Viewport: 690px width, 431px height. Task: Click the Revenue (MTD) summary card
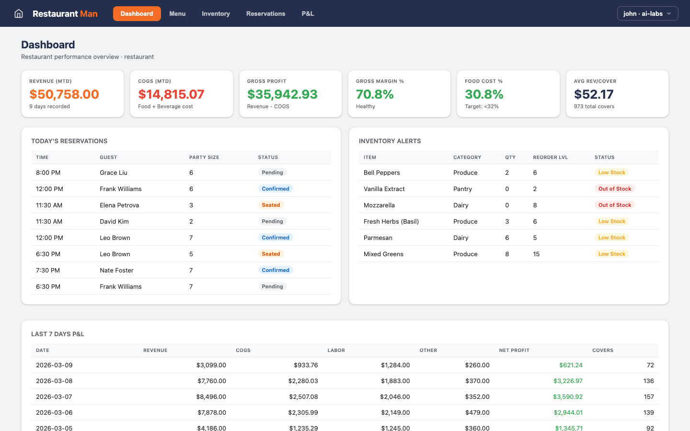tap(72, 94)
